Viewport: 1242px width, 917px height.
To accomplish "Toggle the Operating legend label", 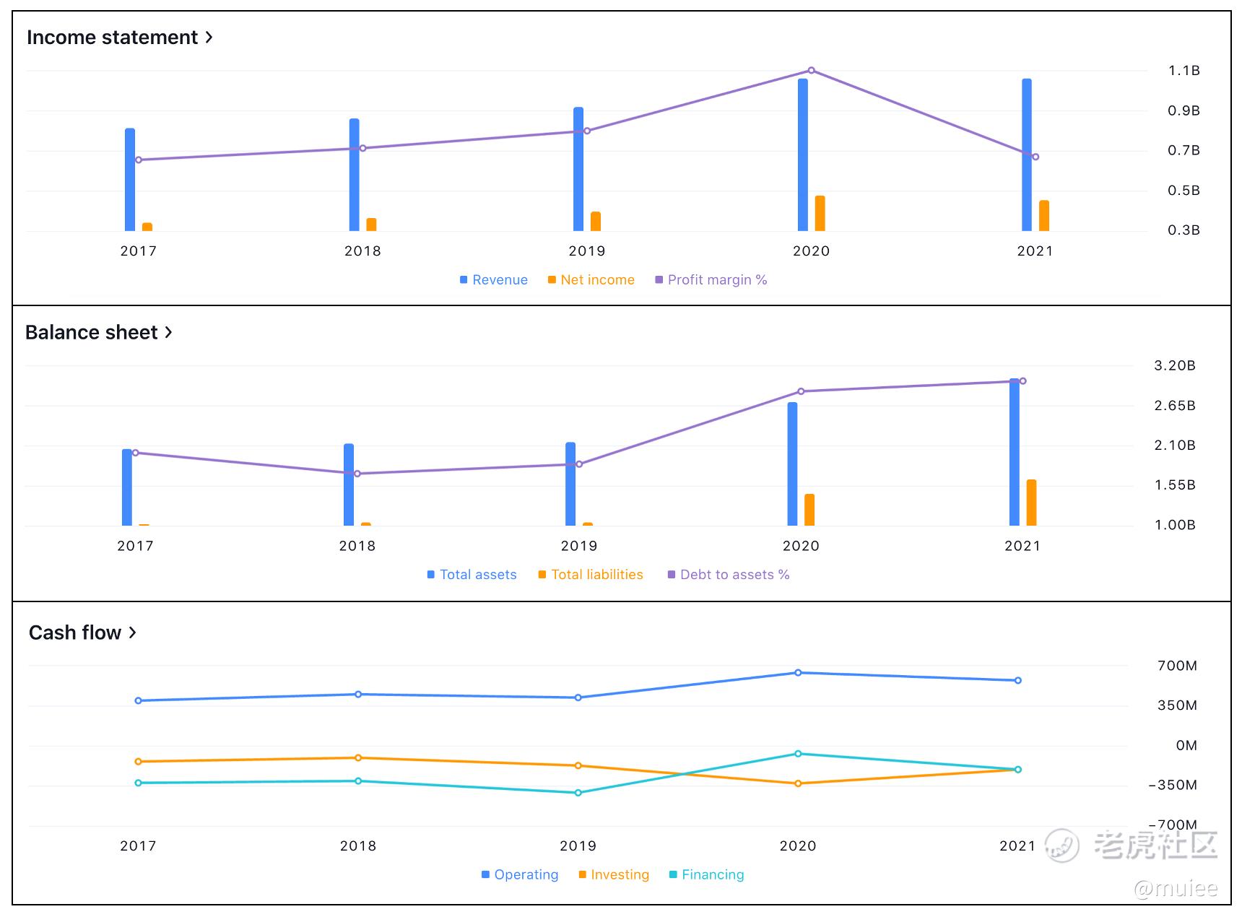I will point(526,875).
